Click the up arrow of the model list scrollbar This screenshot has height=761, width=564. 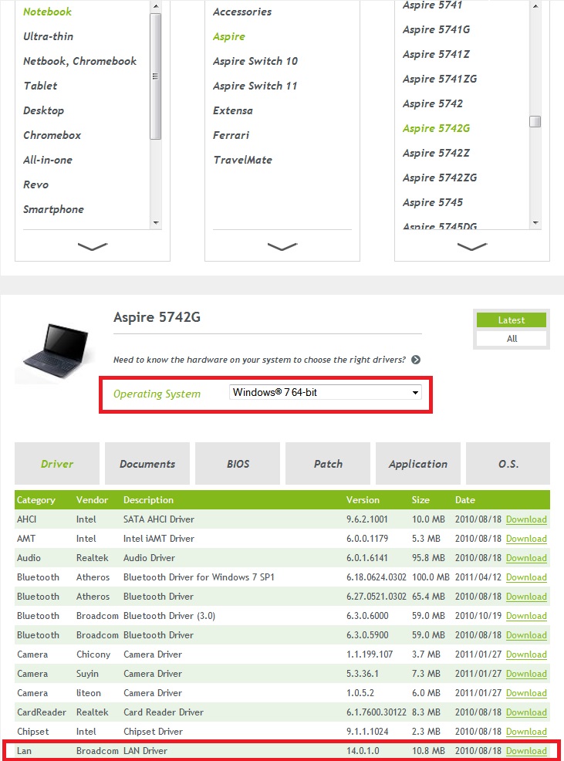point(535,6)
